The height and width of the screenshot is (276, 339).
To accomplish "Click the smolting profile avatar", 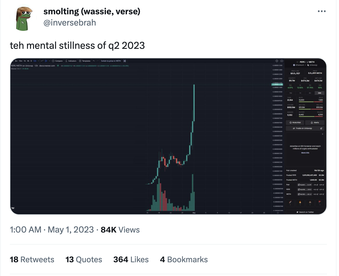I will click(x=24, y=19).
